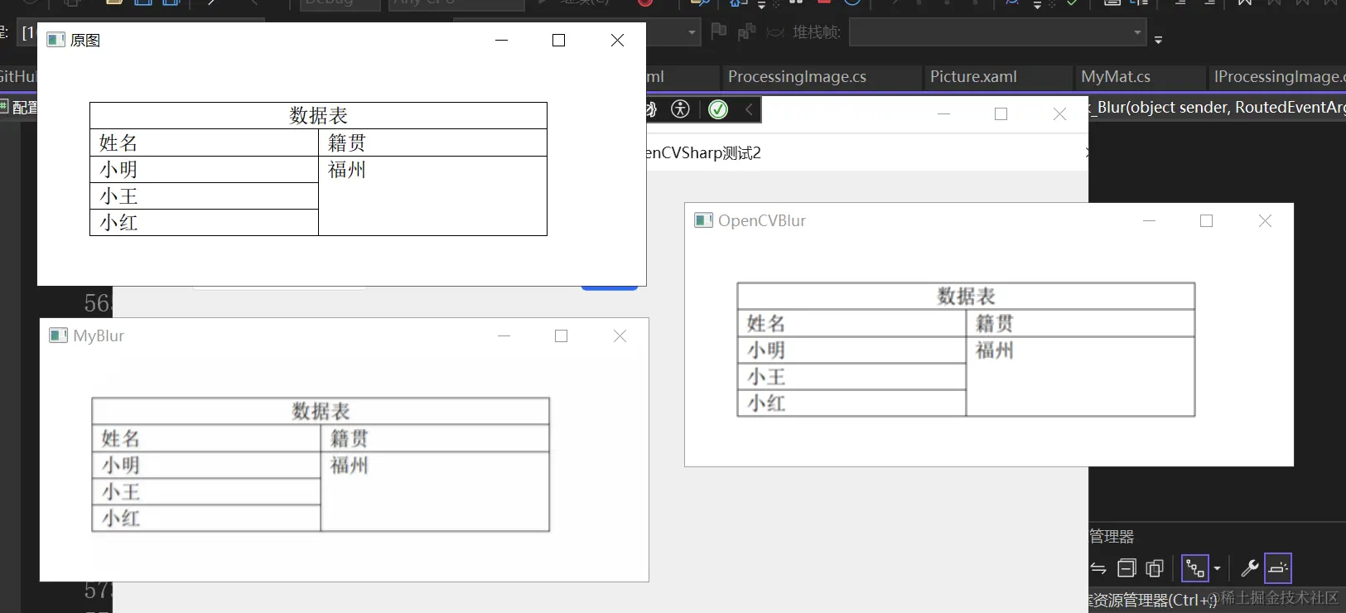The image size is (1346, 613).
Task: Click the single flag icon in debug toolbar
Action: (x=719, y=31)
